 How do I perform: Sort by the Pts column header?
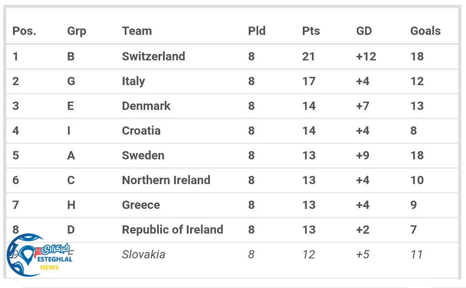click(x=311, y=31)
